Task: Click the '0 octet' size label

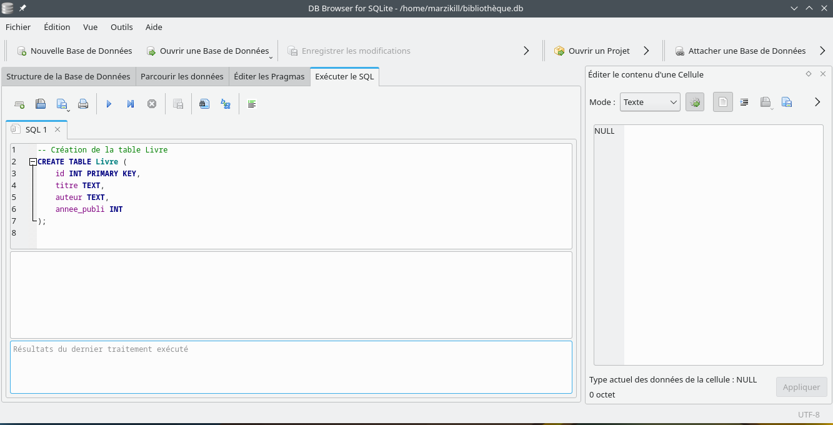Action: coord(602,394)
